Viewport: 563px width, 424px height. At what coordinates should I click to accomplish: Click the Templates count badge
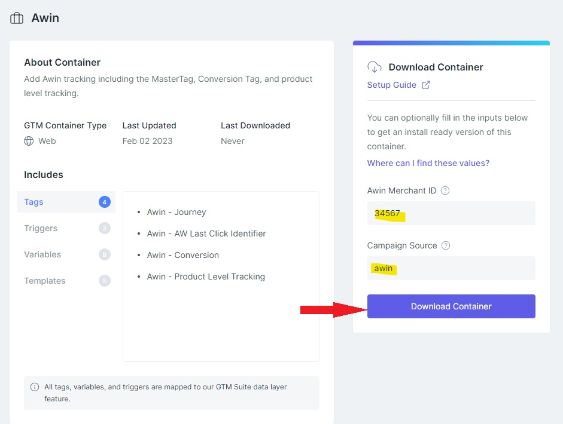(105, 281)
